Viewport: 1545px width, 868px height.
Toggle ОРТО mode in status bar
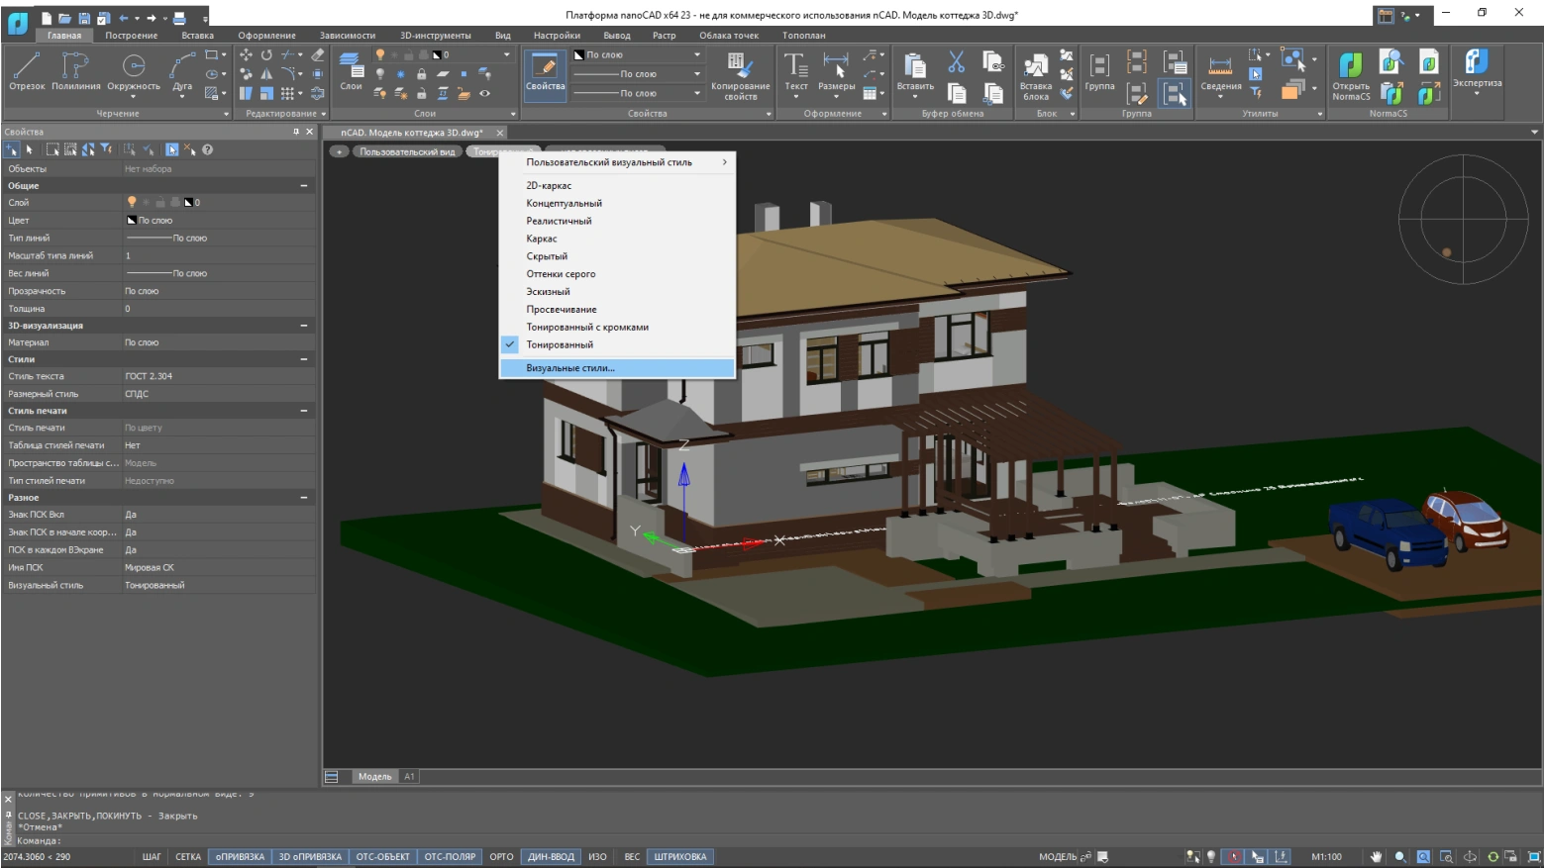[x=501, y=857]
